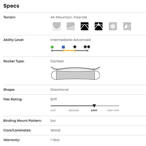Click the double black diamond marker
Image resolution: width=146 pixels, height=146 pixels.
pyautogui.click(x=87, y=47)
